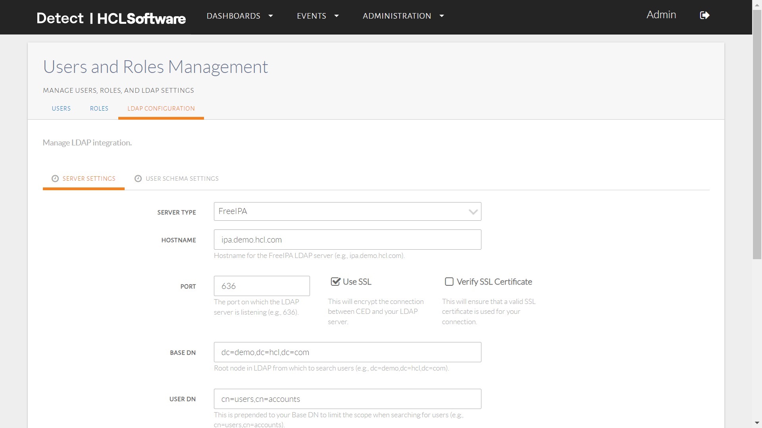Uncheck the Use SSL checkbox
This screenshot has height=428, width=762.
click(x=336, y=282)
